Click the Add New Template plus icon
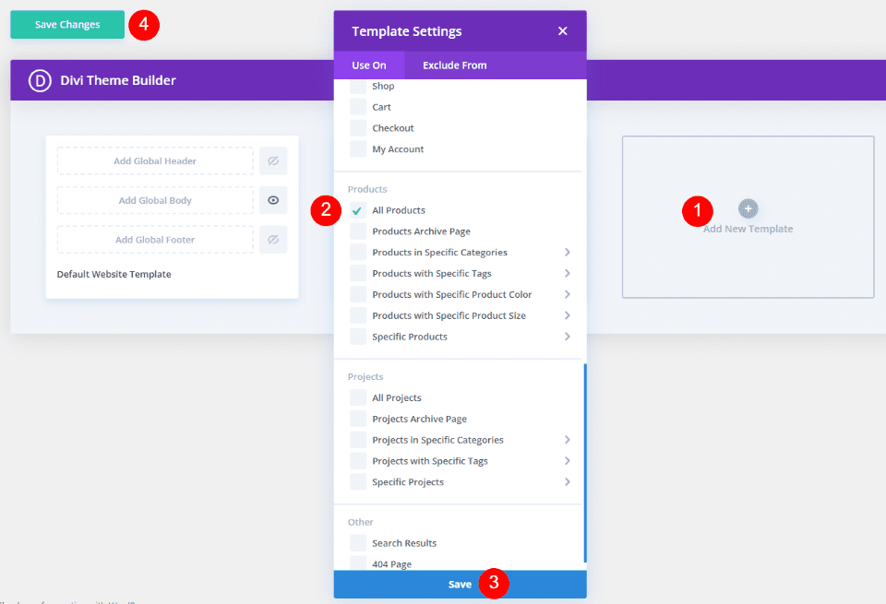The height and width of the screenshot is (604, 886). click(x=748, y=208)
